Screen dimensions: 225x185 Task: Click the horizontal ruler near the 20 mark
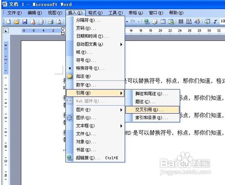(x=160, y=31)
